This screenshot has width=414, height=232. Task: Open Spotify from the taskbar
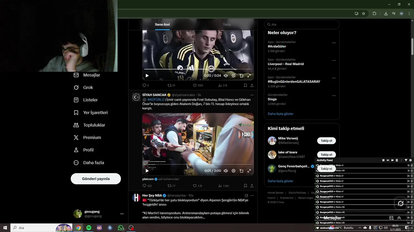click(x=89, y=228)
